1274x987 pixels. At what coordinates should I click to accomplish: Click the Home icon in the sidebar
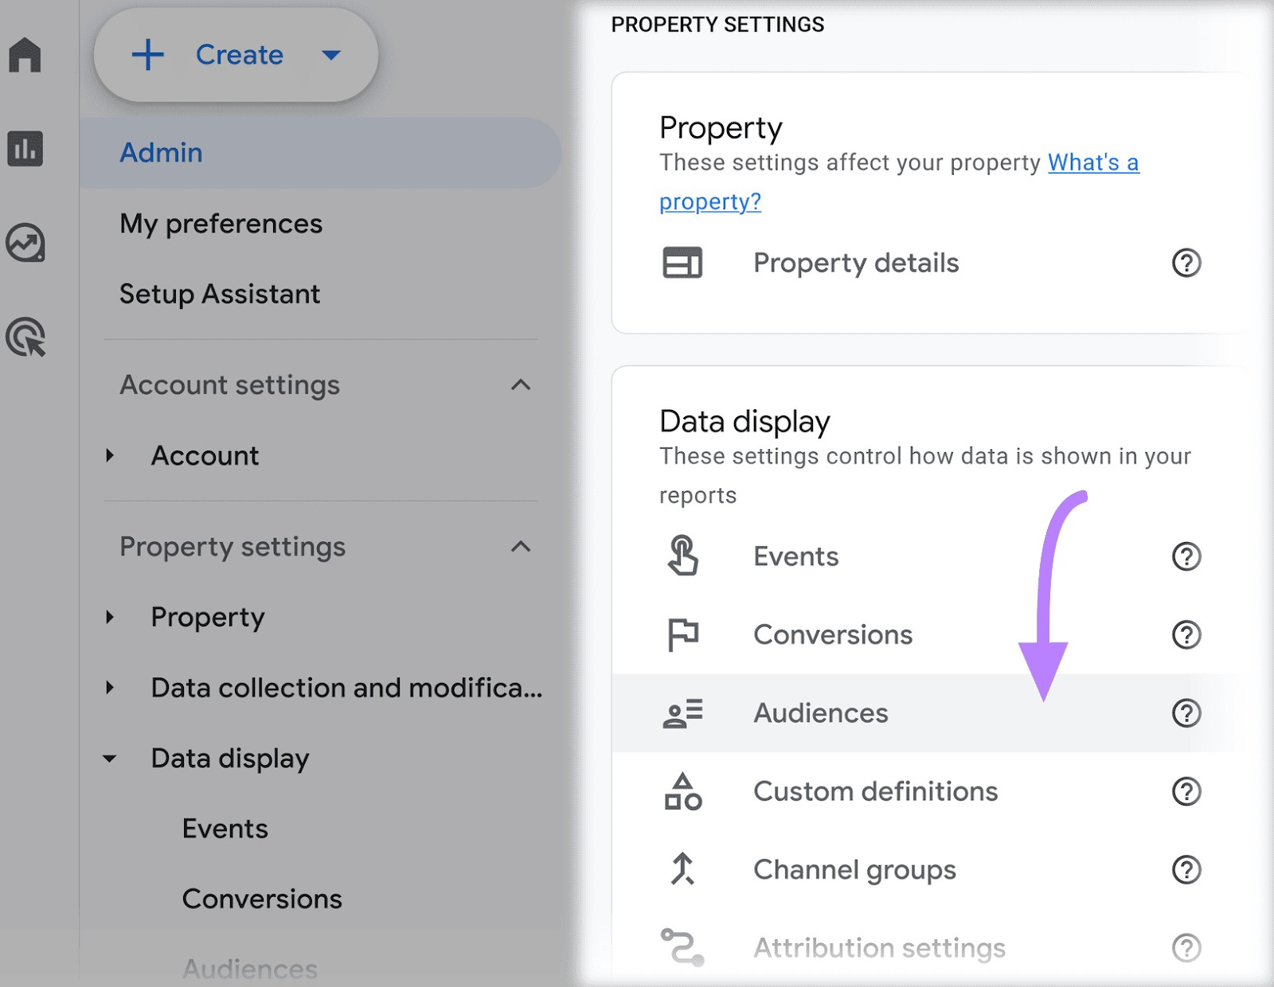(x=26, y=56)
